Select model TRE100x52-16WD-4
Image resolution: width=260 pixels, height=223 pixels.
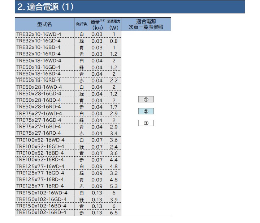click(40, 140)
